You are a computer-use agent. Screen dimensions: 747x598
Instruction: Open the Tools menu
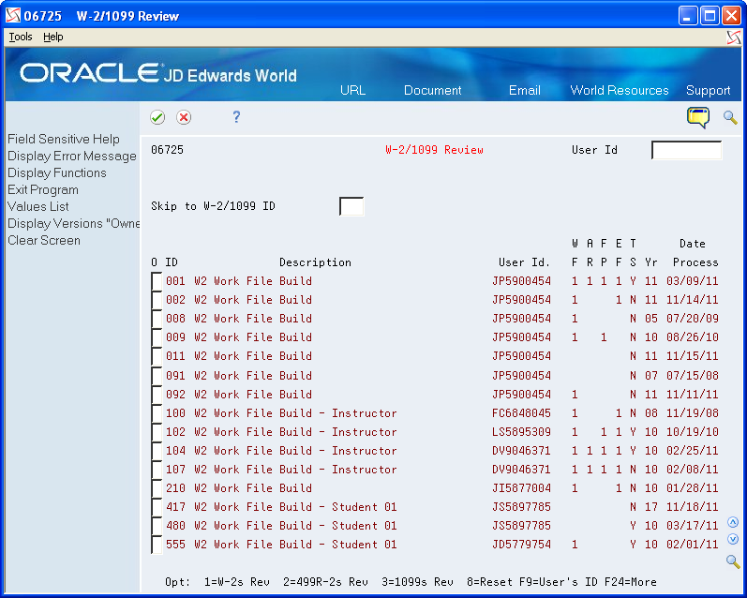click(x=21, y=37)
